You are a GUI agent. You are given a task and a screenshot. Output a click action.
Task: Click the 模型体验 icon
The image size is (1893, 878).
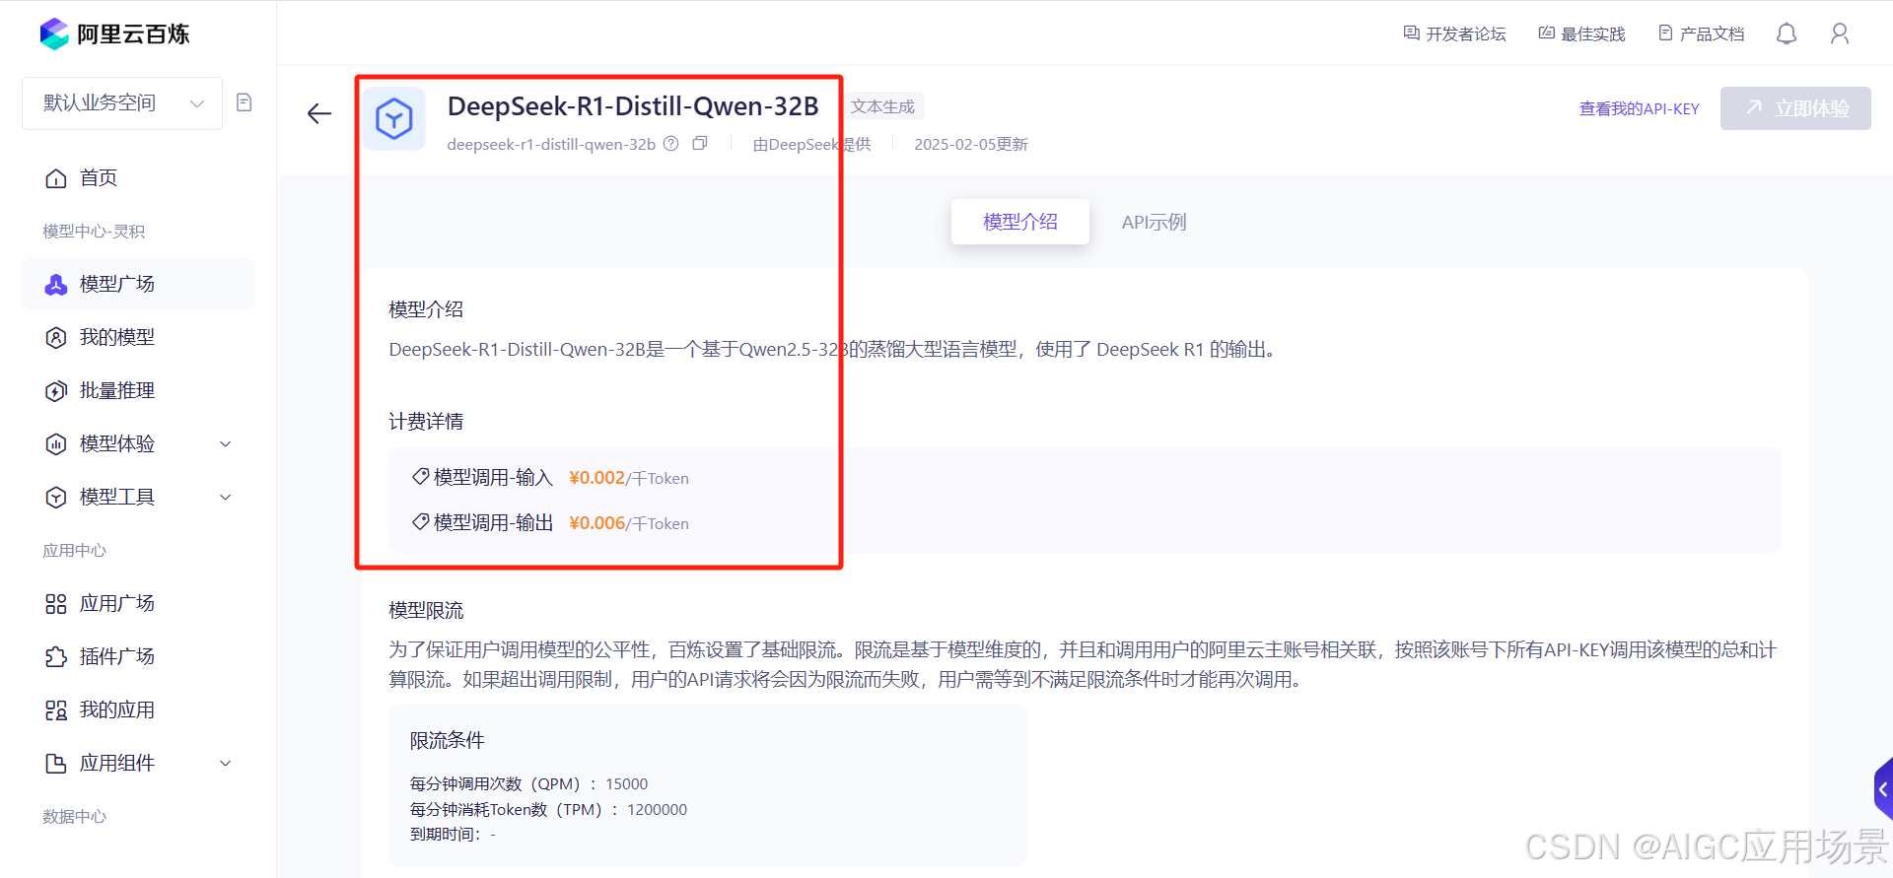click(x=56, y=444)
